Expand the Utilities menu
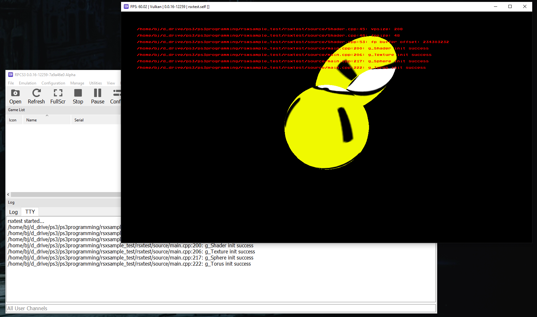537x317 pixels. [x=95, y=83]
